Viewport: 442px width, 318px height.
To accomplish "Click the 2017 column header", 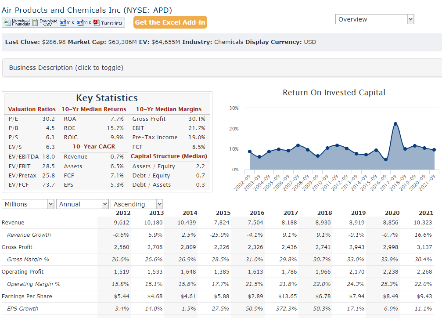I will [291, 213].
